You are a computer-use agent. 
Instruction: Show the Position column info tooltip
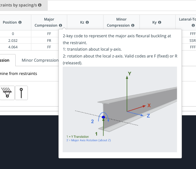coord(20,22)
